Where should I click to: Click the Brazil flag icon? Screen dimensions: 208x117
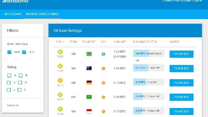point(89,54)
